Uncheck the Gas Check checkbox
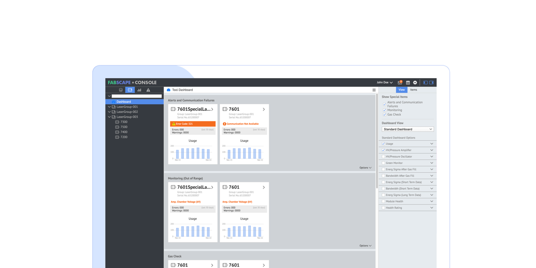 (x=385, y=115)
